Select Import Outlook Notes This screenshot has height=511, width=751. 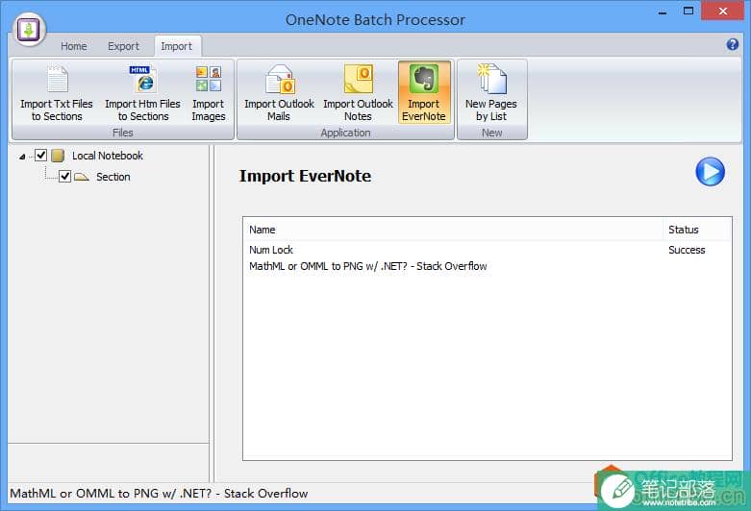point(358,94)
